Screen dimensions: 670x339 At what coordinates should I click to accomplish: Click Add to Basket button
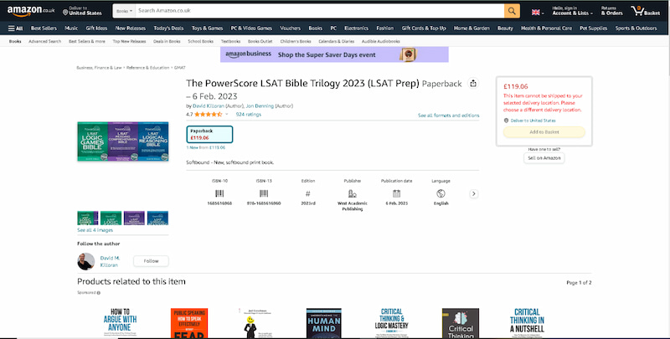(x=544, y=132)
